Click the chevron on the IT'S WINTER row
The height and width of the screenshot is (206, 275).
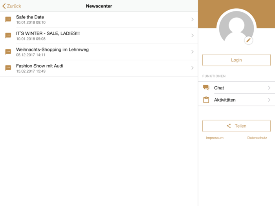(192, 36)
